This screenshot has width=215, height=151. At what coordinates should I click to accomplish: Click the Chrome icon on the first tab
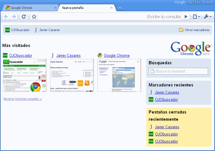point(8,8)
